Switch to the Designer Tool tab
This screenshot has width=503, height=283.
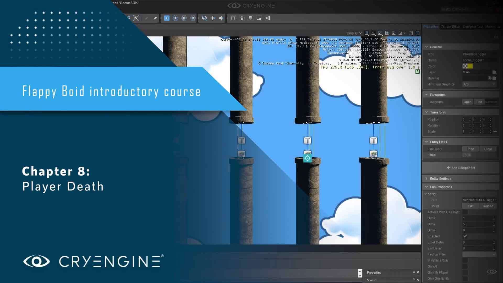[x=473, y=27]
